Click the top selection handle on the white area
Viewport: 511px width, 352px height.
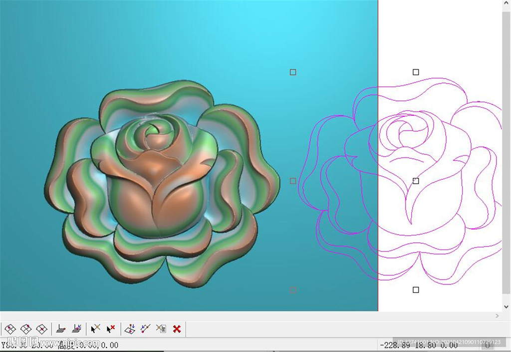pos(416,72)
